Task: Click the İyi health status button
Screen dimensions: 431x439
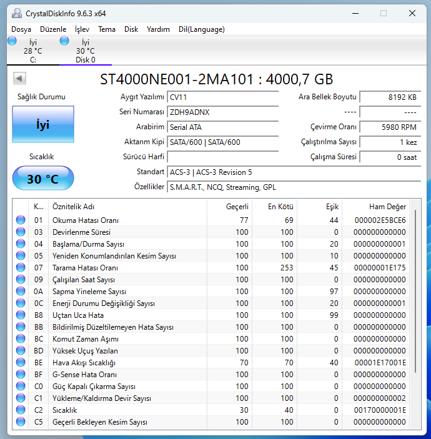Action: (x=43, y=124)
